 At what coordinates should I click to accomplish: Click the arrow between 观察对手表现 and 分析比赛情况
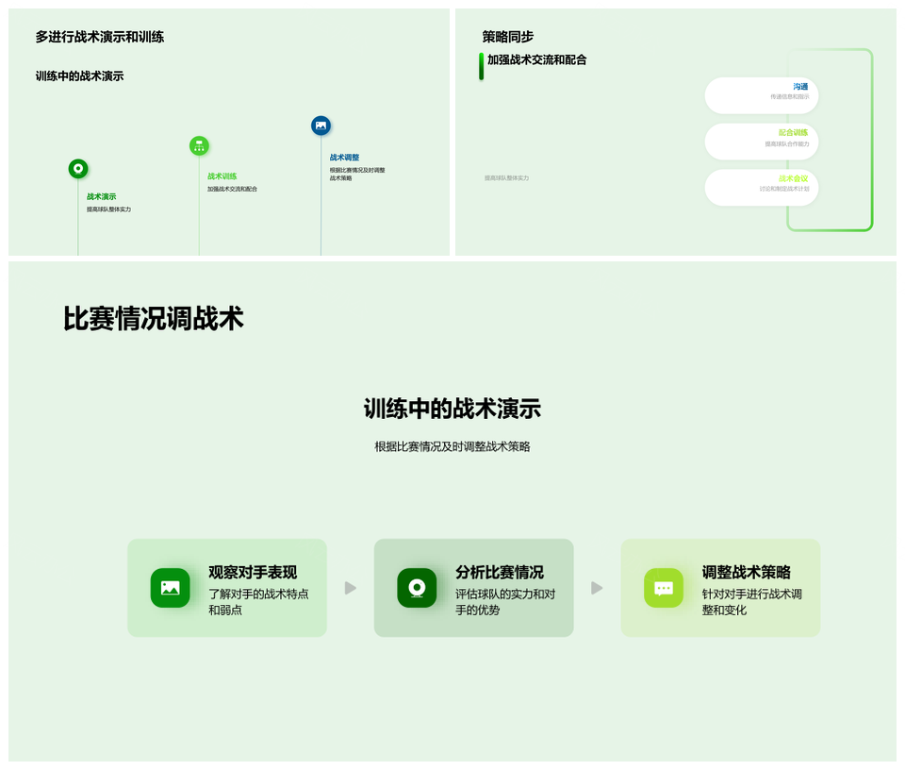click(x=351, y=588)
